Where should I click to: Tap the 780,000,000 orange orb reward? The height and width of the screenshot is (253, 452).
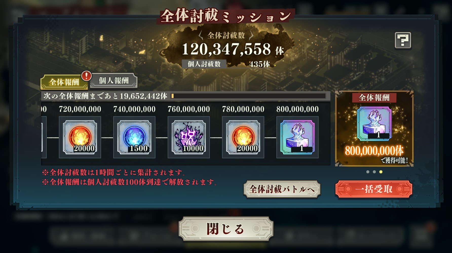[x=243, y=137]
